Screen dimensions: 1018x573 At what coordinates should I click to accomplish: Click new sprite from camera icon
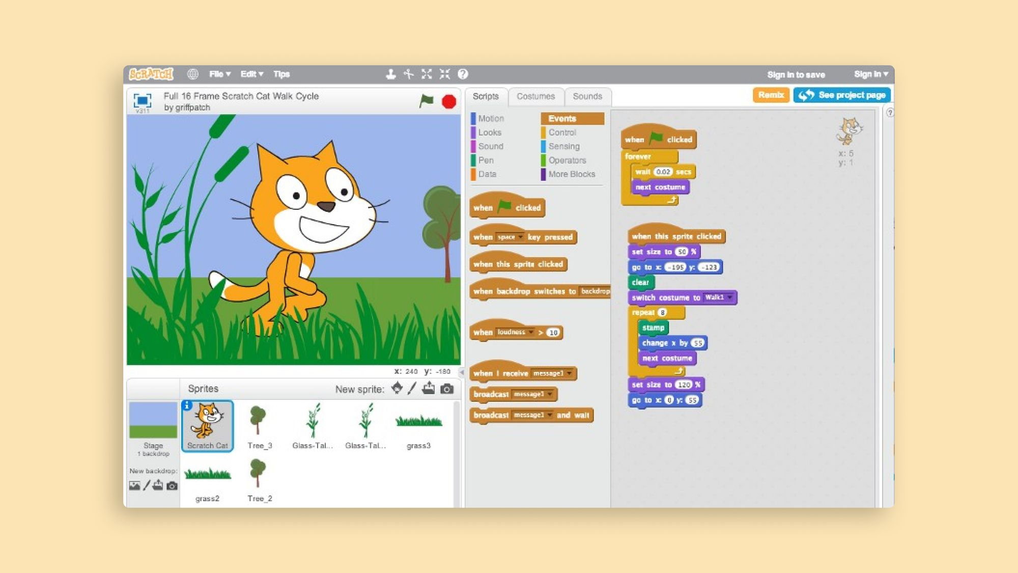coord(447,389)
